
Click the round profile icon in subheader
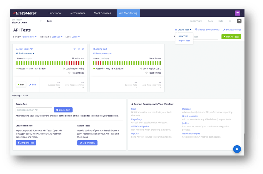(x=239, y=21)
